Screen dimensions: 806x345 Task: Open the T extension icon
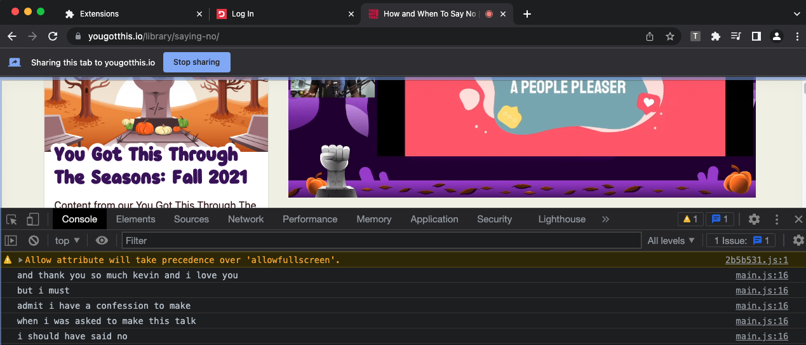(x=695, y=36)
